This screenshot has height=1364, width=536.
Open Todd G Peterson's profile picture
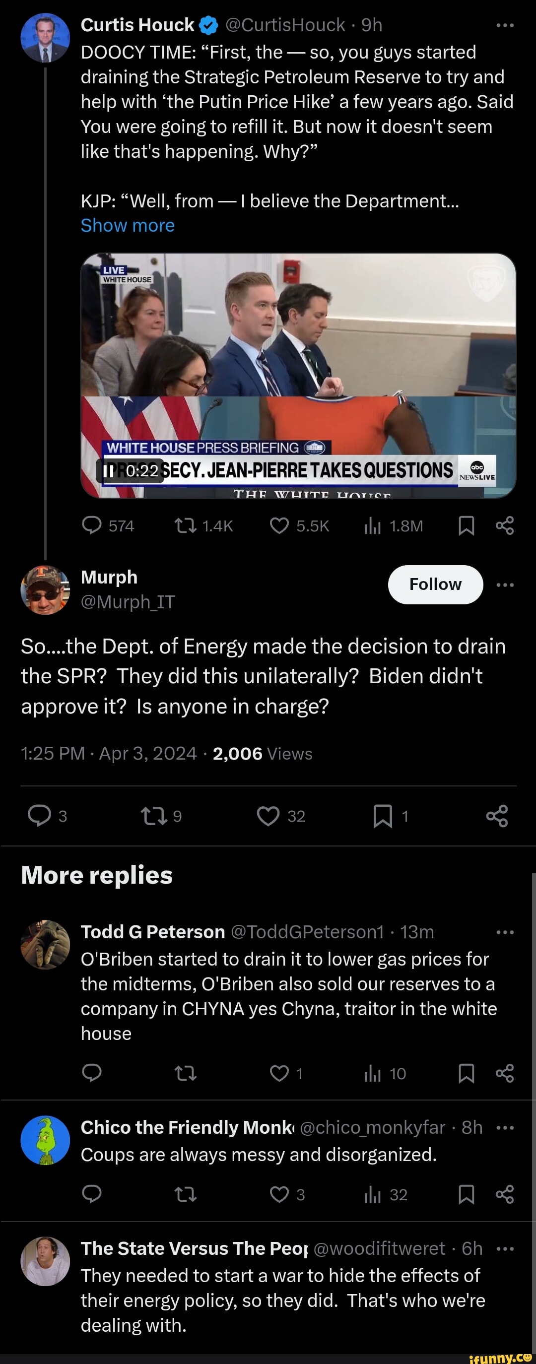pos(45,945)
